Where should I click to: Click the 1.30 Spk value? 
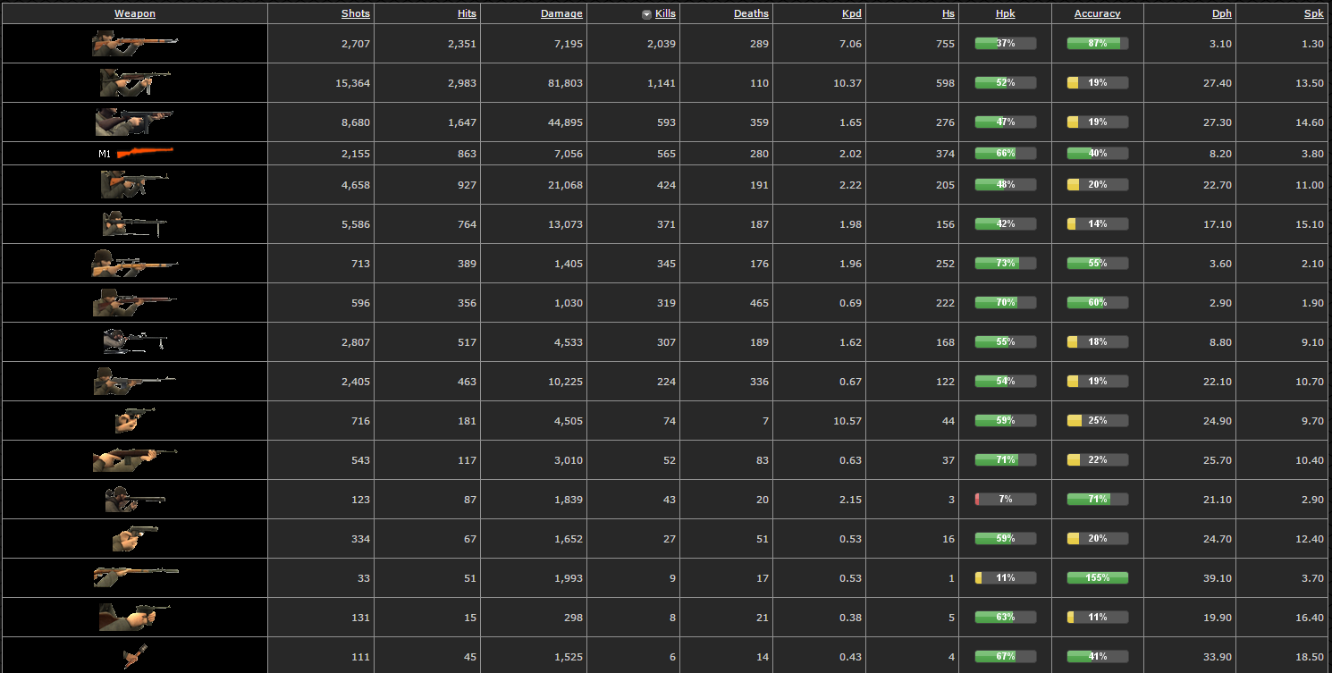tap(1313, 43)
